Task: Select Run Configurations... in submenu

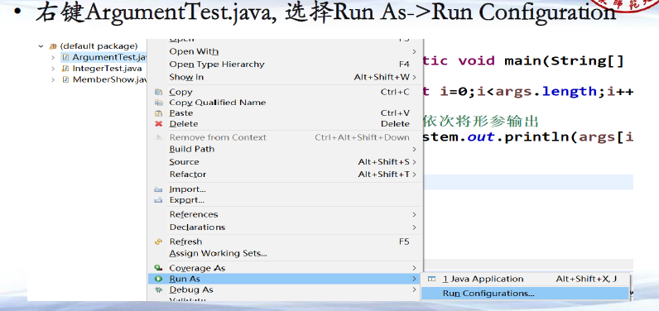Action: click(525, 294)
